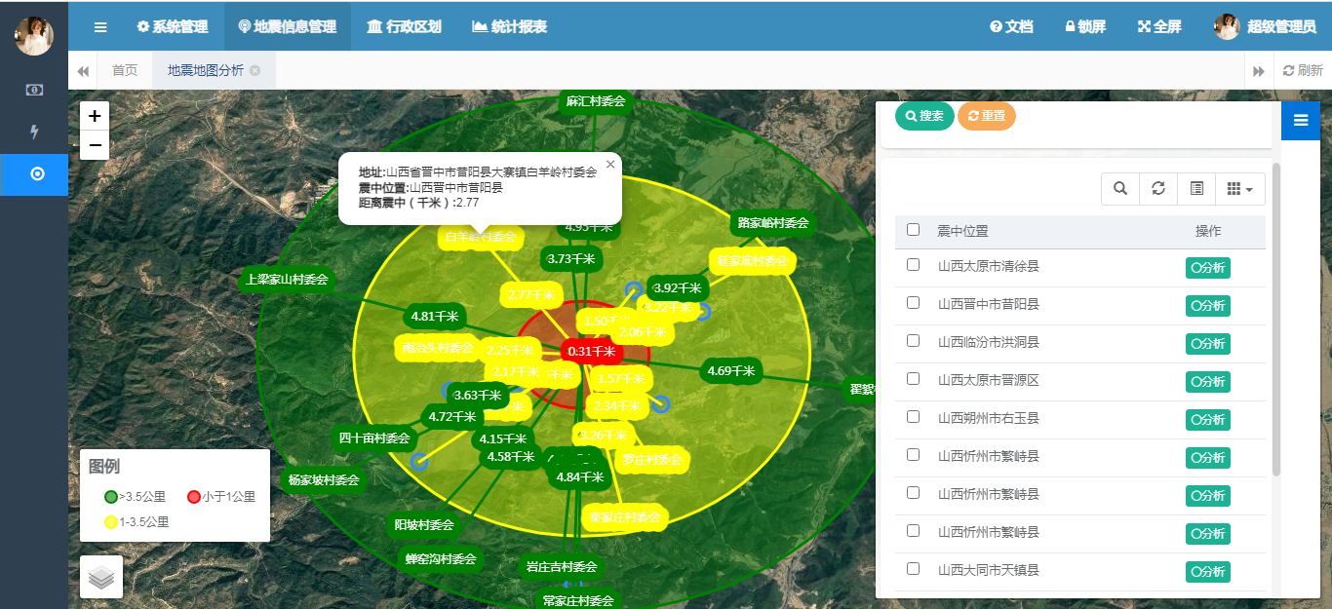Click the table refresh icon
The width and height of the screenshot is (1332, 609).
[1158, 189]
